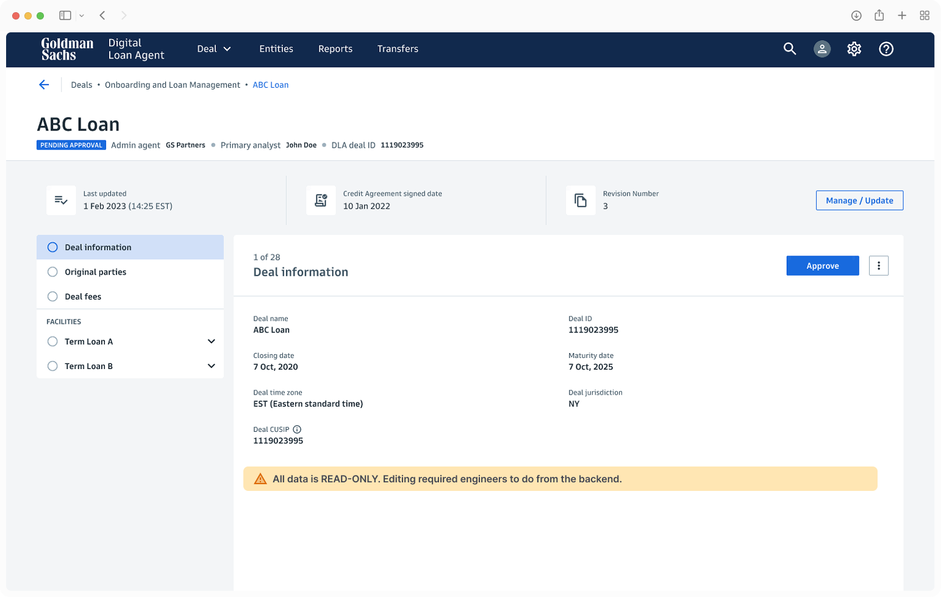Image resolution: width=941 pixels, height=597 pixels.
Task: Toggle the browser sidebar icon
Action: tap(65, 15)
